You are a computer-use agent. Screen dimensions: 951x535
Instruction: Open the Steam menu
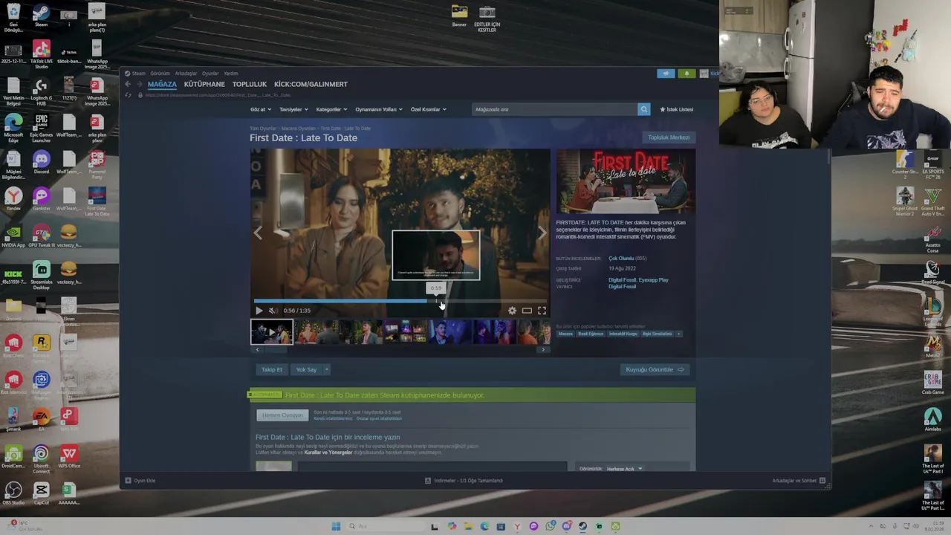136,74
